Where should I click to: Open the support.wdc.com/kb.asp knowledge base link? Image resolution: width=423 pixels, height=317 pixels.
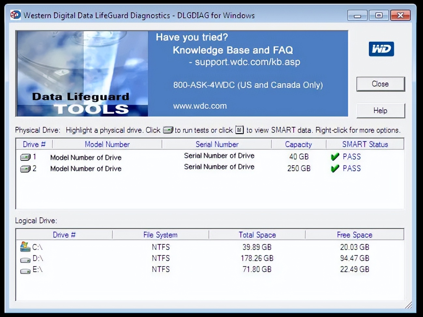tap(247, 62)
